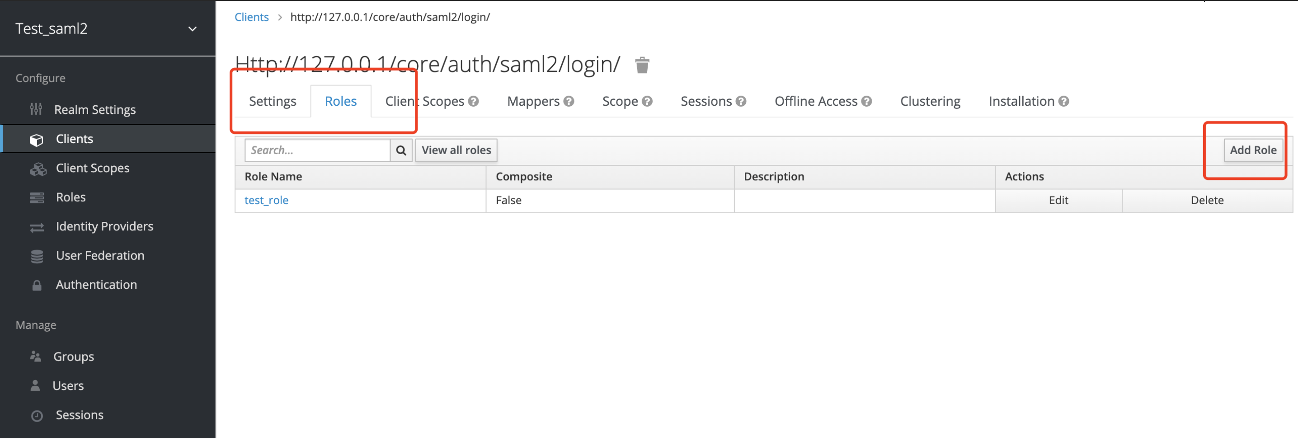Click the Sessions clock icon in sidebar

(x=37, y=415)
